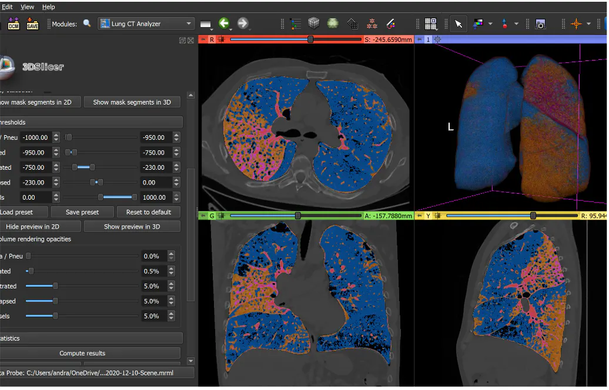
Task: Undock the module panel float icon
Action: point(182,41)
